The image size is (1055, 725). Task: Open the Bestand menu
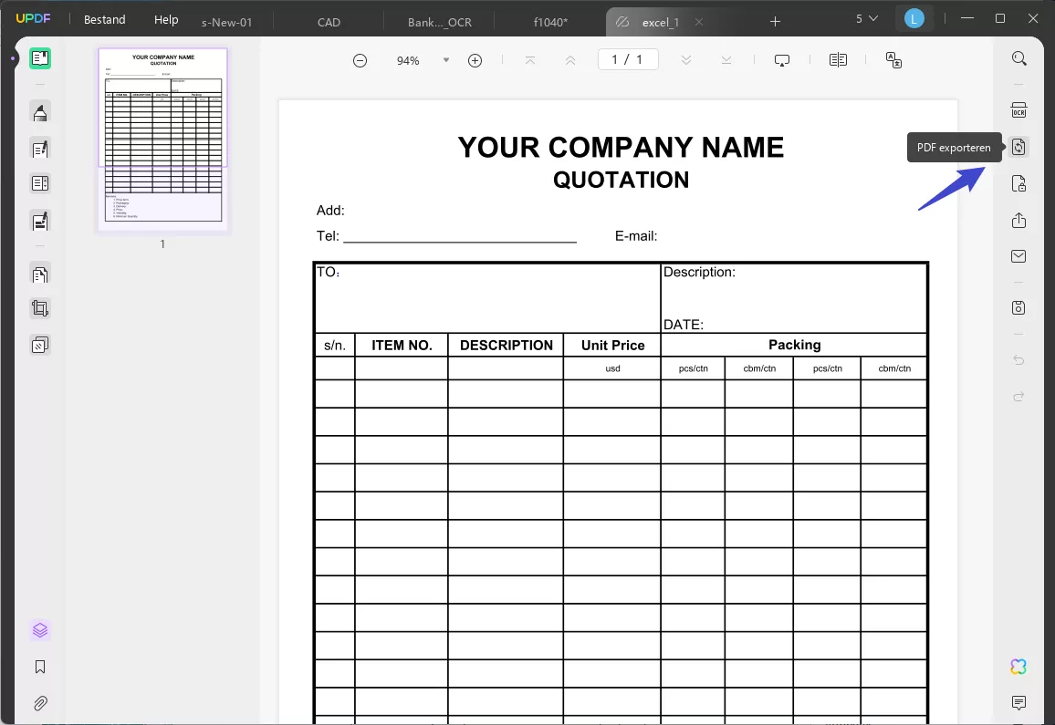(103, 19)
